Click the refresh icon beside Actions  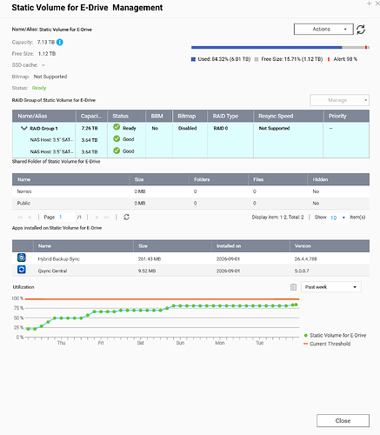(361, 30)
